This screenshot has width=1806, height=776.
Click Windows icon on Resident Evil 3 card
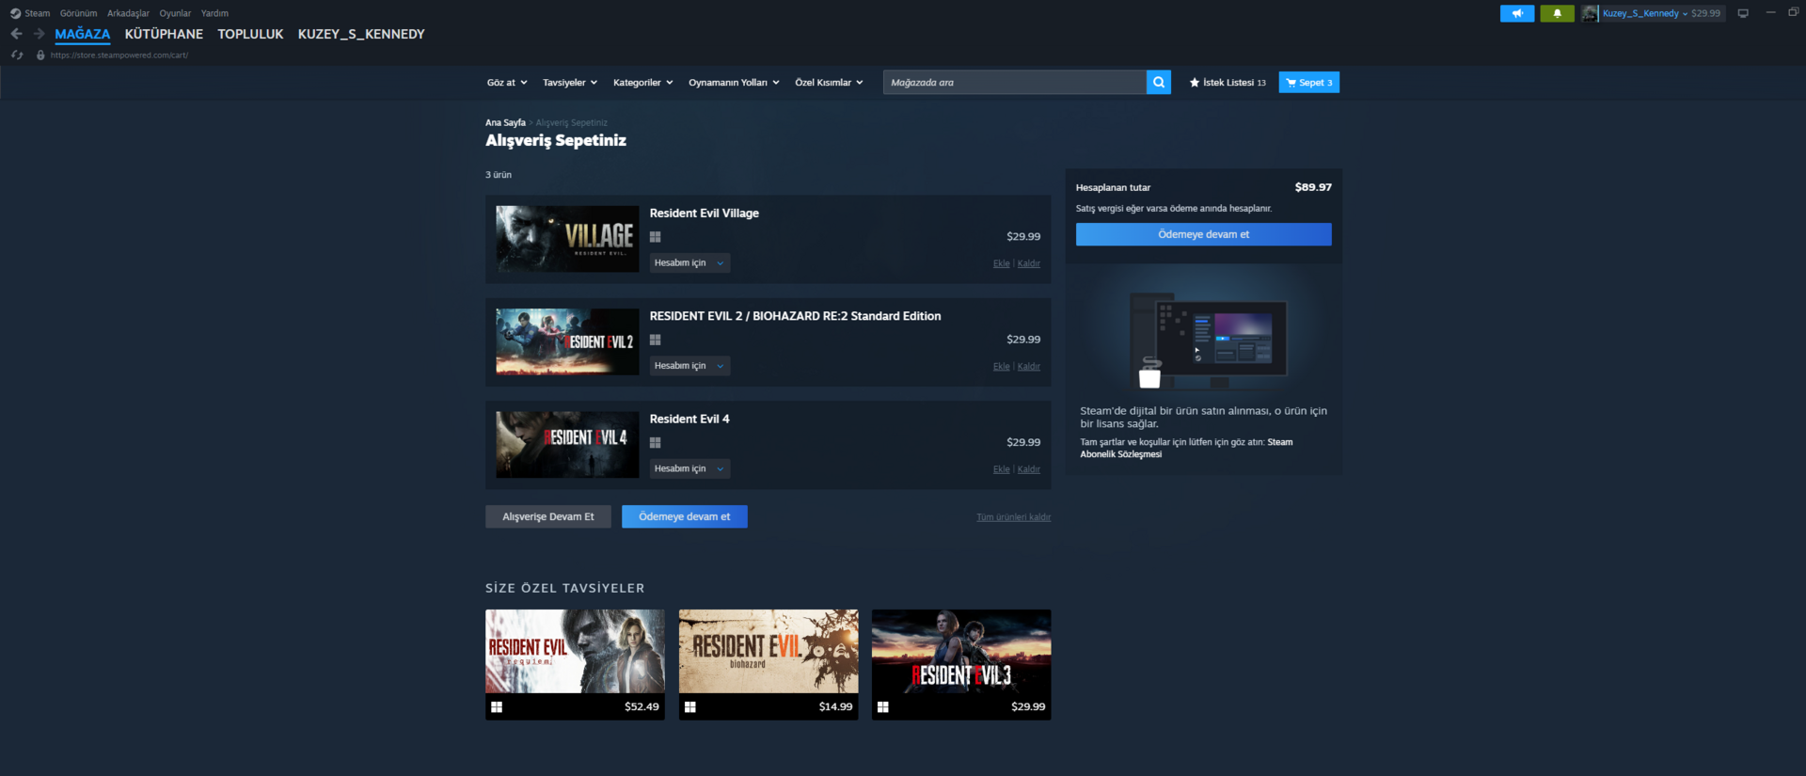click(883, 706)
